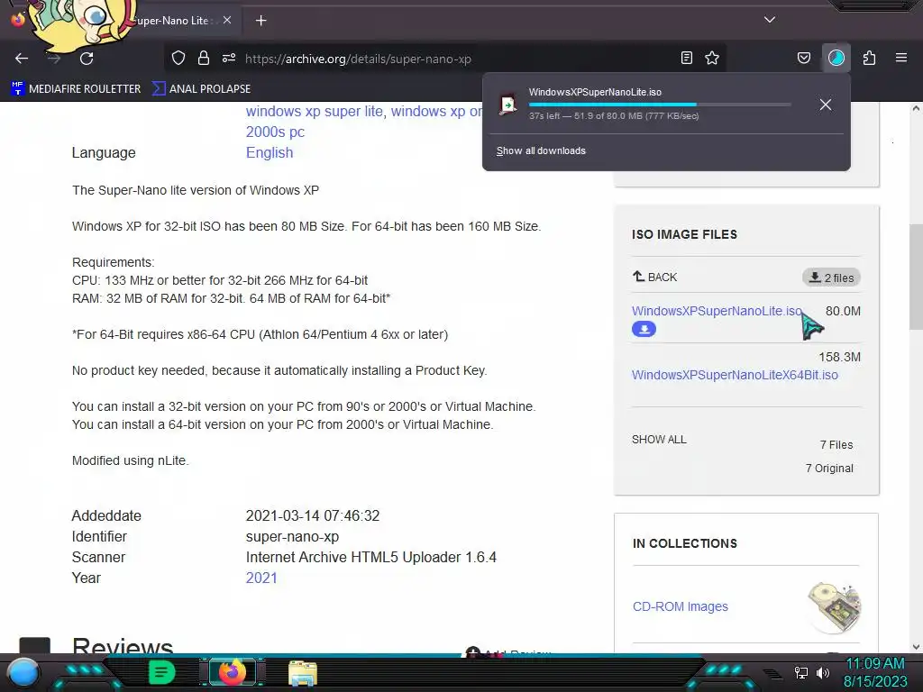Open the windows xp super lite topic link
The height and width of the screenshot is (692, 923).
[315, 111]
